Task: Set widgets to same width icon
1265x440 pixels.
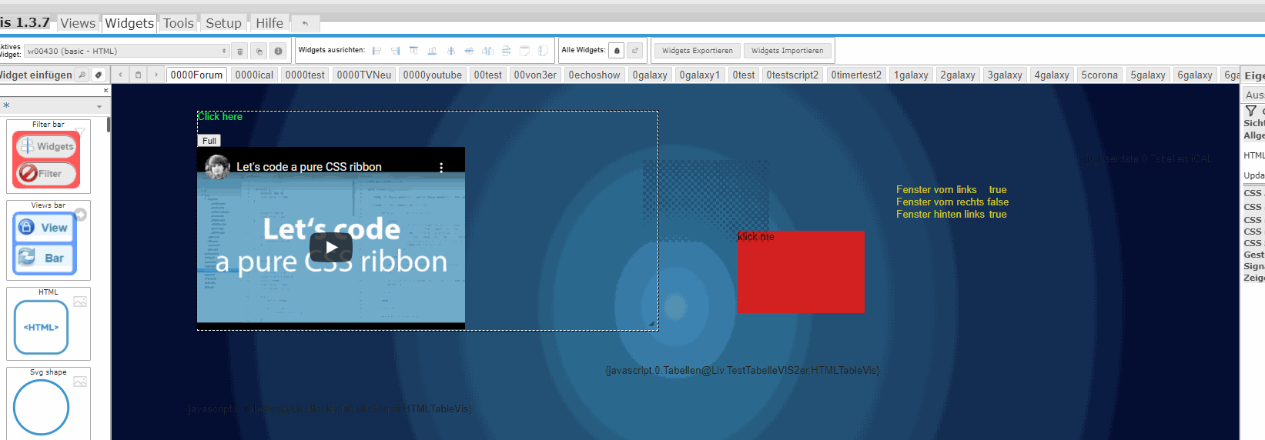Action: point(525,51)
